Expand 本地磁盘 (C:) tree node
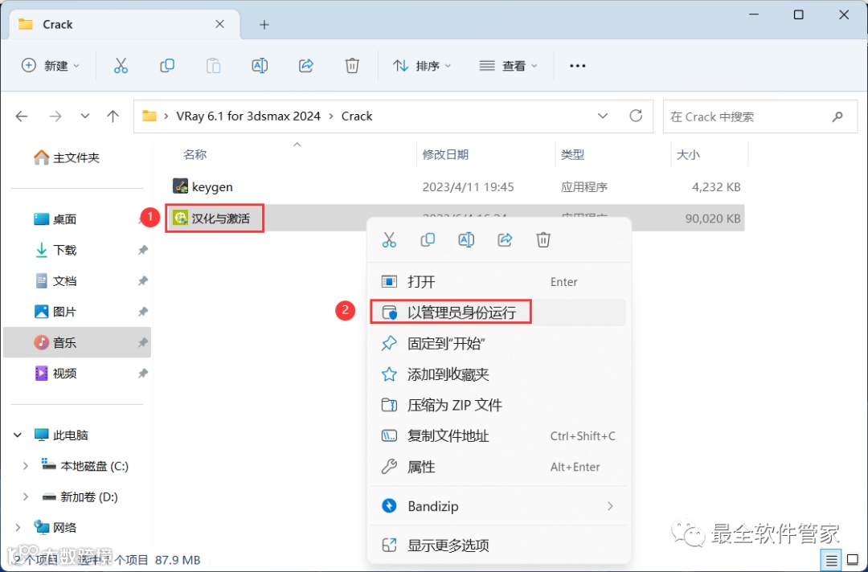 pyautogui.click(x=26, y=466)
